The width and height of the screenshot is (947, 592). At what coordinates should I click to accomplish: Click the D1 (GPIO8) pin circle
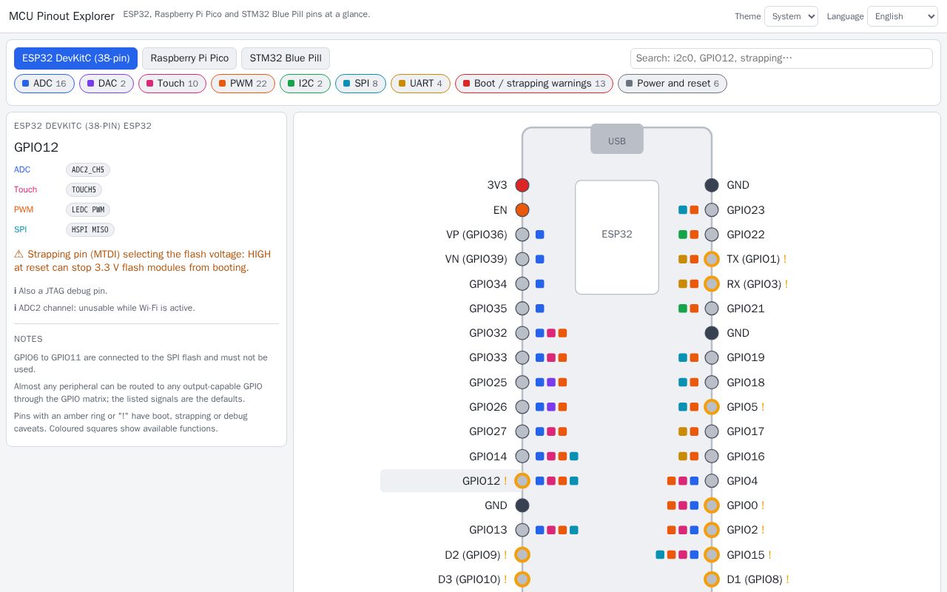point(712,579)
